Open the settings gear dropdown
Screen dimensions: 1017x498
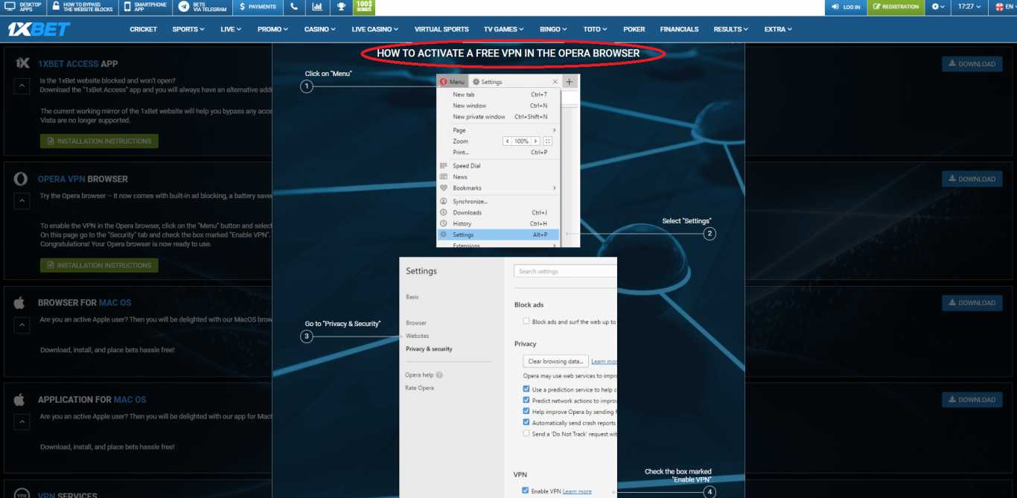938,7
